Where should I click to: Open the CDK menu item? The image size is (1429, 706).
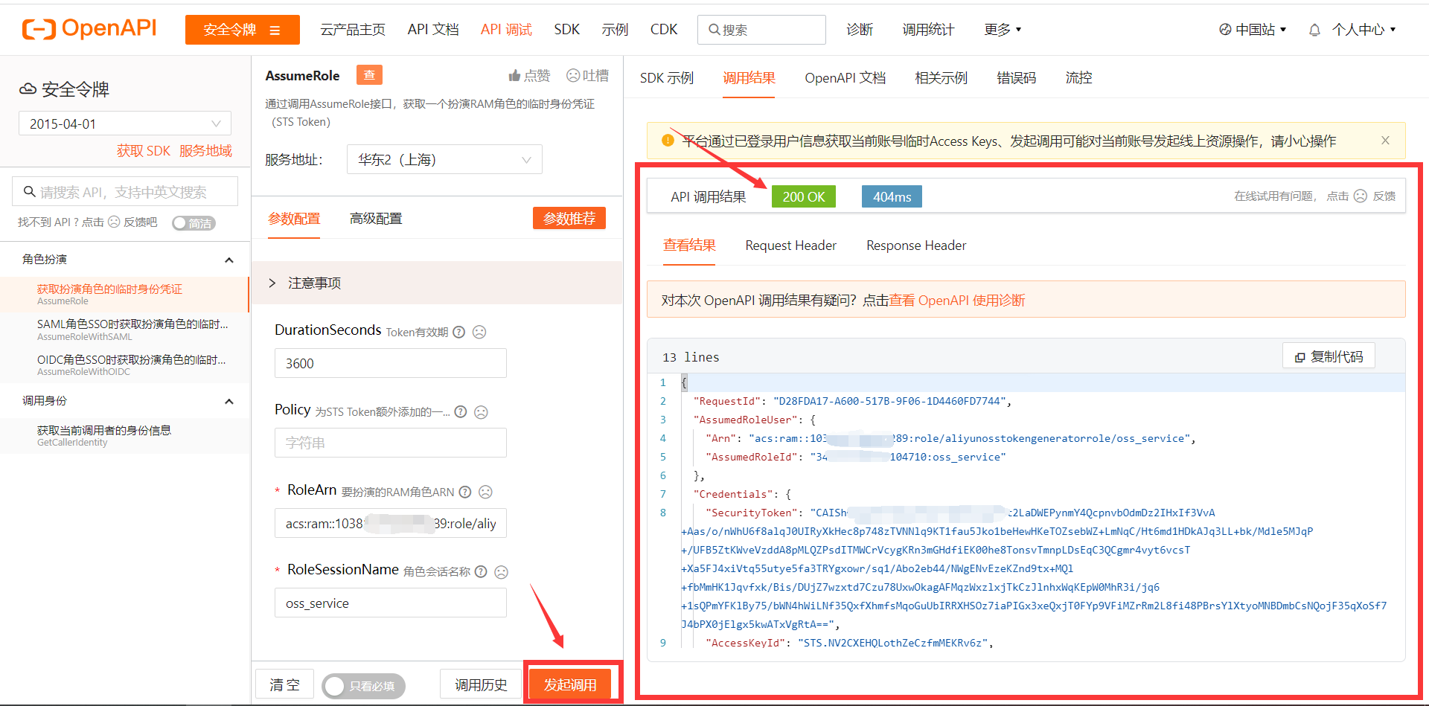tap(664, 30)
